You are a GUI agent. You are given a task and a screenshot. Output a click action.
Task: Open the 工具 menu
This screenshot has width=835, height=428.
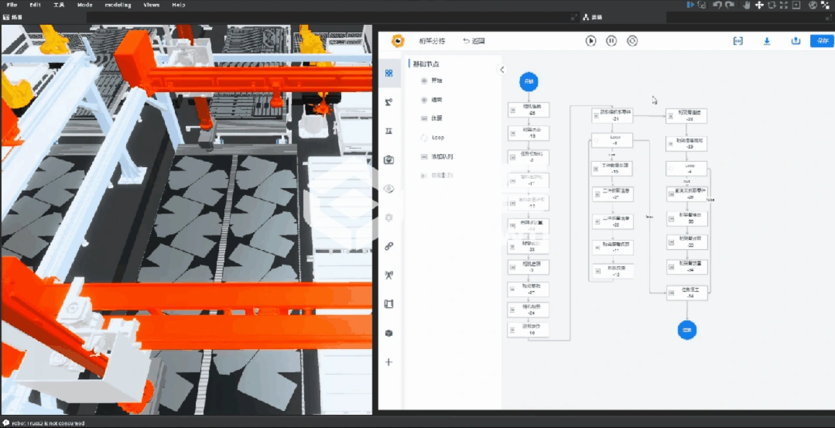[x=59, y=5]
